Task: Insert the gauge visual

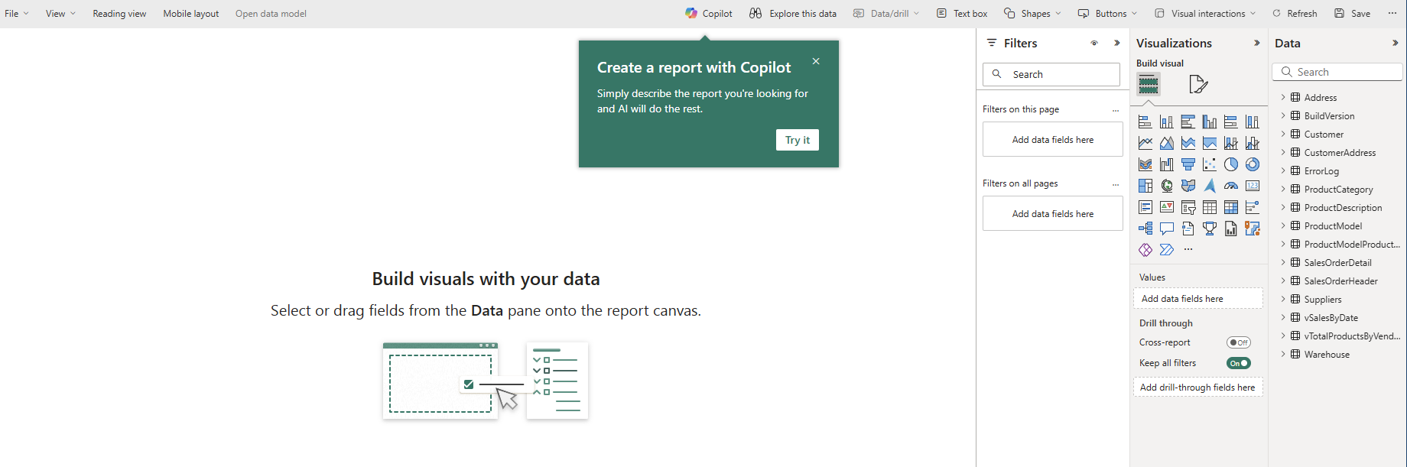Action: 1230,186
